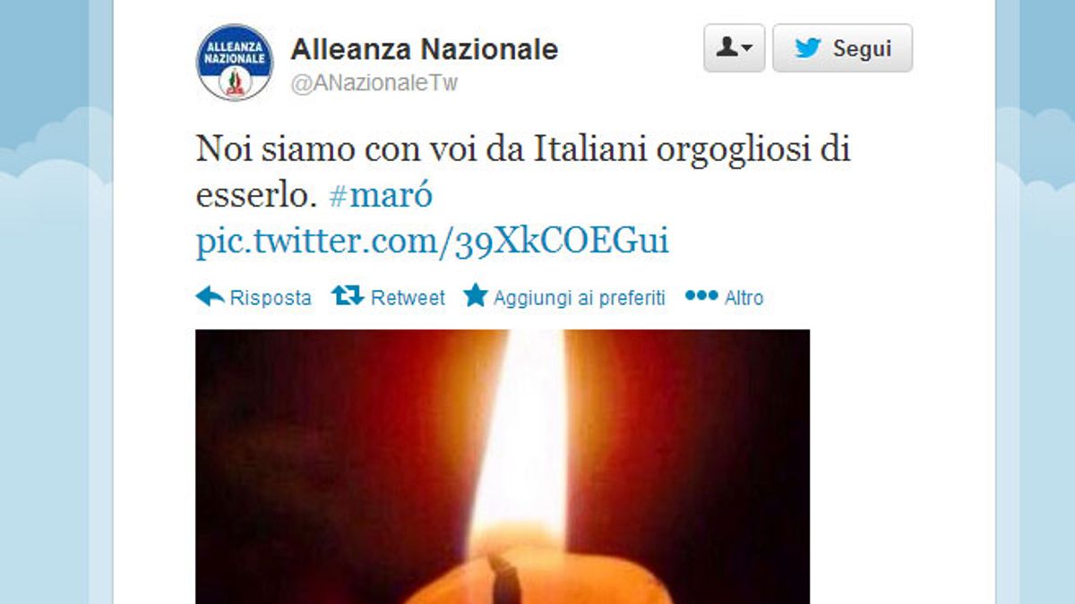
Task: Expand the Altro more options menu
Action: (x=724, y=297)
